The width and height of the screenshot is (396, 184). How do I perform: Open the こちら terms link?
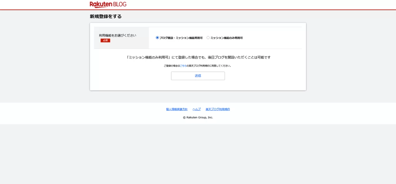pos(183,66)
